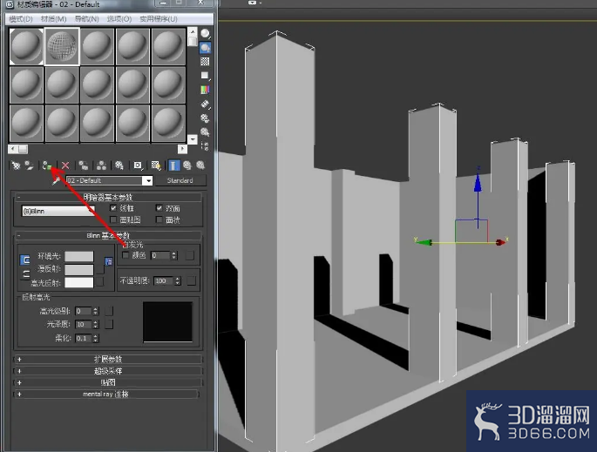
Task: Click Go Forward to Sibling icon
Action: pyautogui.click(x=200, y=165)
